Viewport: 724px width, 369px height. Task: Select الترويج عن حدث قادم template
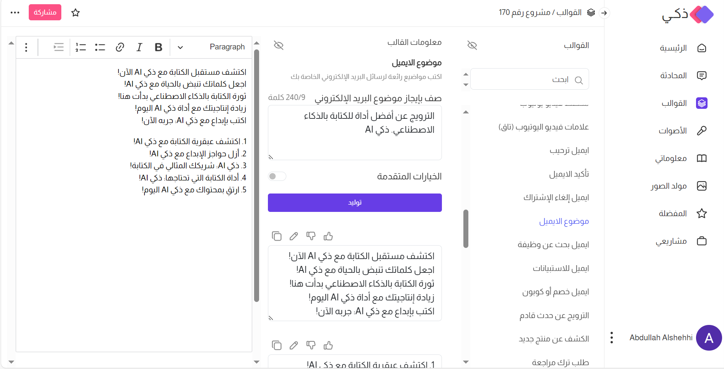pyautogui.click(x=554, y=315)
